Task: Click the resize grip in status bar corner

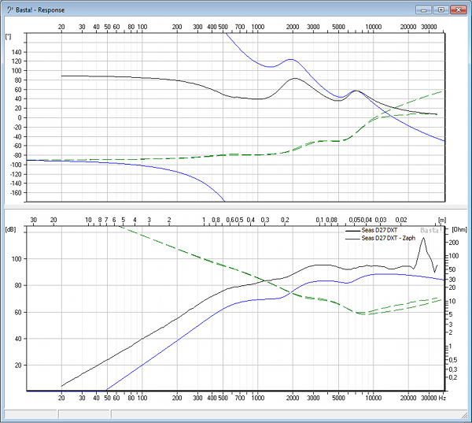Action: (466, 417)
